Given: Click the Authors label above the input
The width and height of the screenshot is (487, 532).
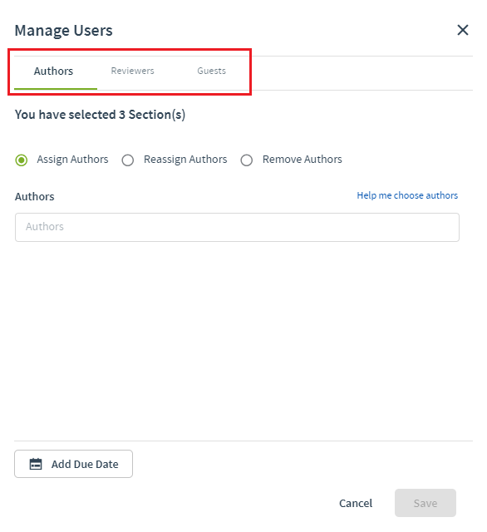Looking at the screenshot, I should (34, 196).
